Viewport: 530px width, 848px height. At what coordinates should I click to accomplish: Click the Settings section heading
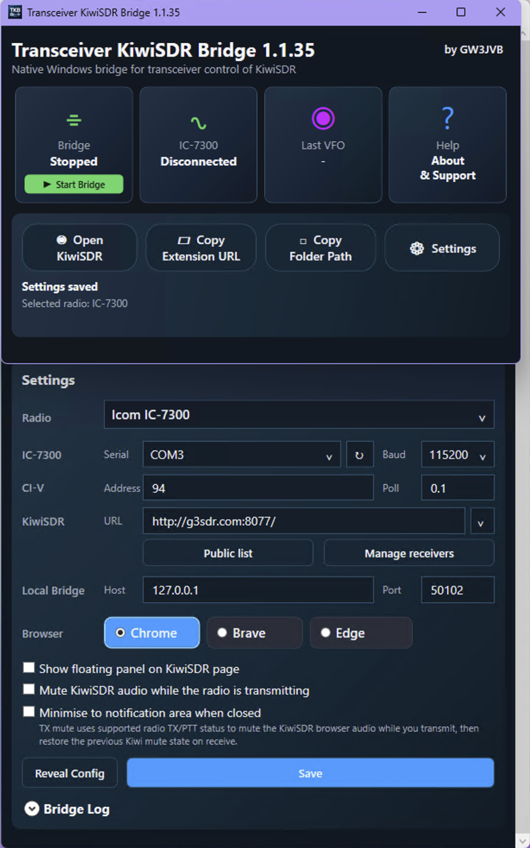[49, 380]
